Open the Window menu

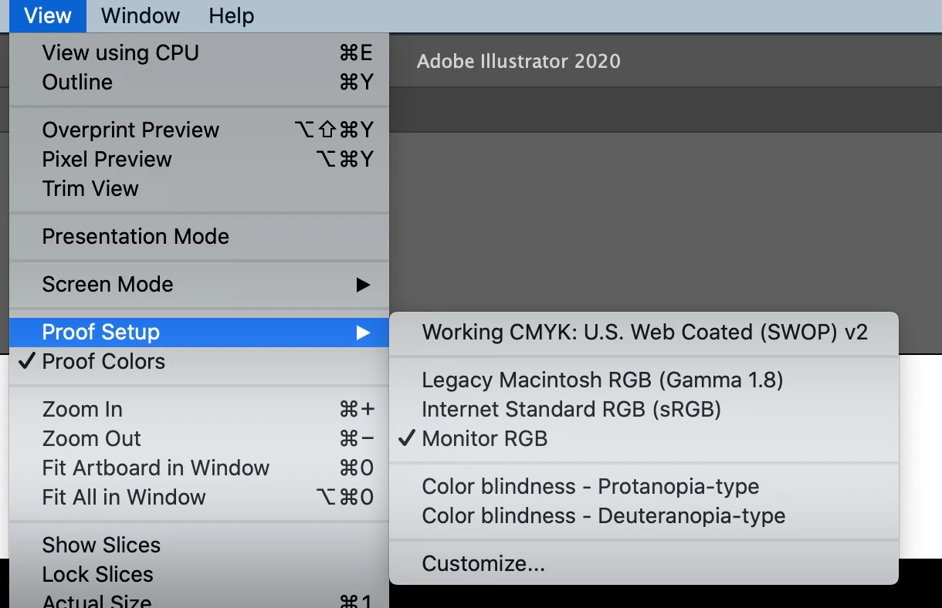140,15
